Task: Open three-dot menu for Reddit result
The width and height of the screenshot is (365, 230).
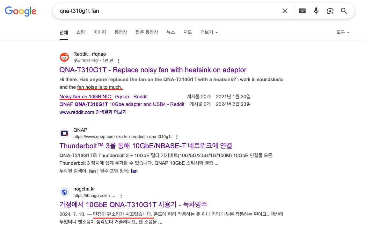Action: click(x=119, y=60)
